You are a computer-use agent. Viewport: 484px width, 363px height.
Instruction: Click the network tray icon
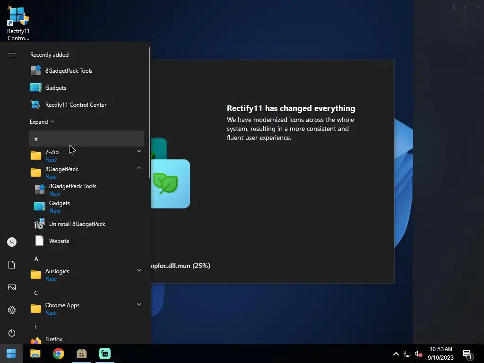coord(407,354)
